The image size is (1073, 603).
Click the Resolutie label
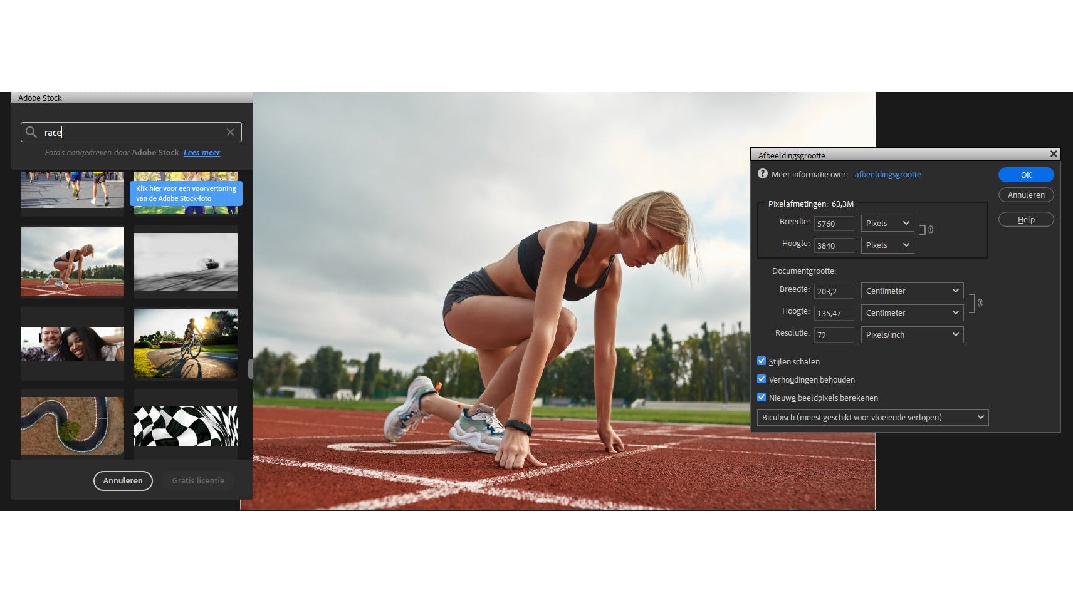(x=792, y=333)
